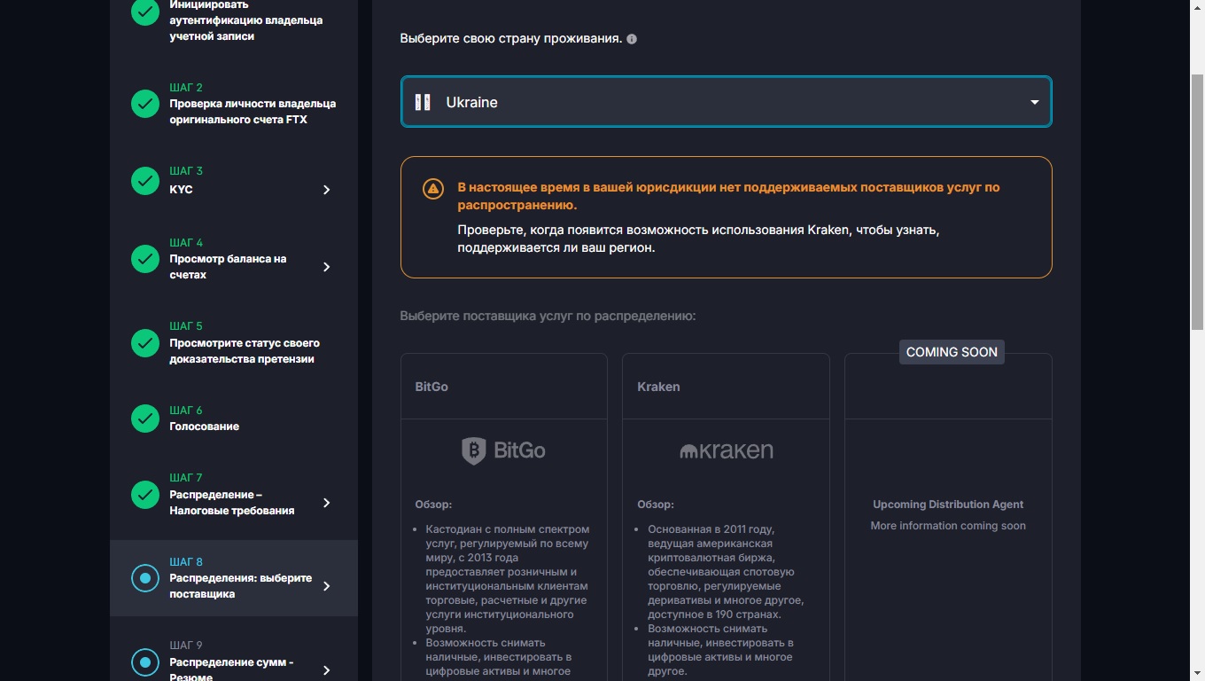Click the COMING SOON badge

coord(952,352)
